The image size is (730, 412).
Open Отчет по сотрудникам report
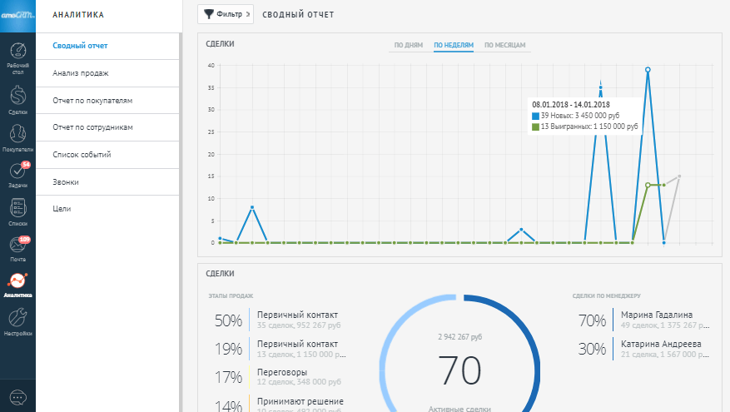click(93, 127)
